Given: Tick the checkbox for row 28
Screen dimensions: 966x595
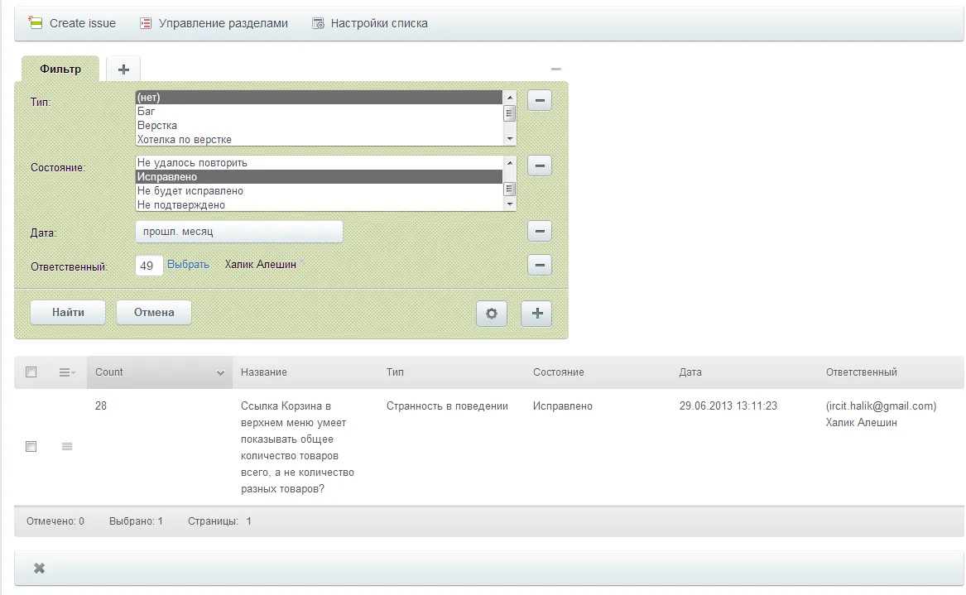Looking at the screenshot, I should (x=31, y=447).
